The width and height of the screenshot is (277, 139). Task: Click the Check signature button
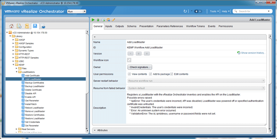pos(140,67)
